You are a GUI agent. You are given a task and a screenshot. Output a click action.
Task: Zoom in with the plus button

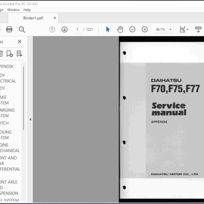[145, 30]
